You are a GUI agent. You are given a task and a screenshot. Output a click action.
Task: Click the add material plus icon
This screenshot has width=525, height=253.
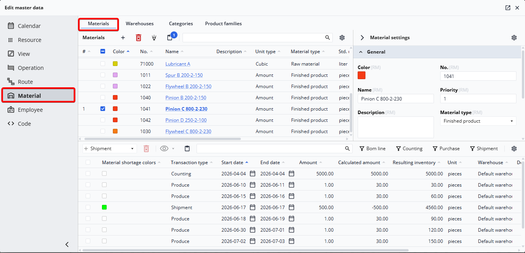(x=123, y=38)
